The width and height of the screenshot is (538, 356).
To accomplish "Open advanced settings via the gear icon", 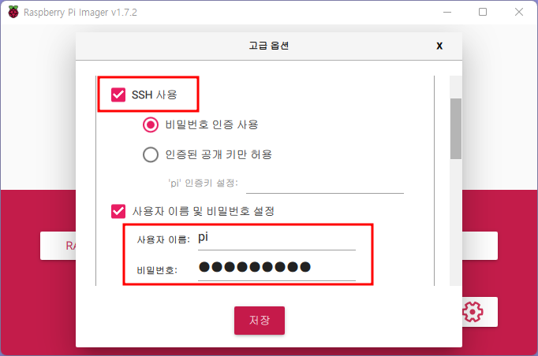I will [473, 311].
